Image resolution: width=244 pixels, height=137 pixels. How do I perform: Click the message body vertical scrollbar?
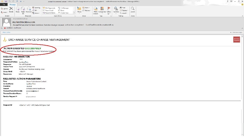[242, 85]
